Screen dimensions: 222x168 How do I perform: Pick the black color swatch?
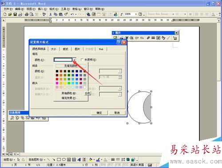click(x=57, y=71)
